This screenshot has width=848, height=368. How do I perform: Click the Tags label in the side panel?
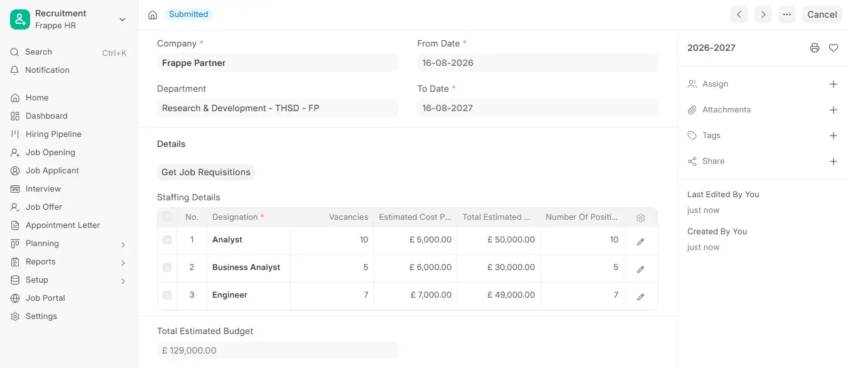(x=712, y=136)
